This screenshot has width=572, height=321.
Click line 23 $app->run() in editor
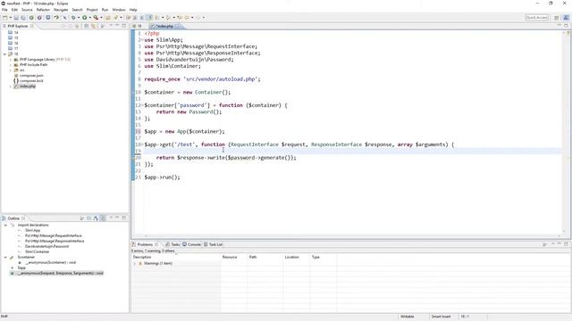(x=163, y=177)
